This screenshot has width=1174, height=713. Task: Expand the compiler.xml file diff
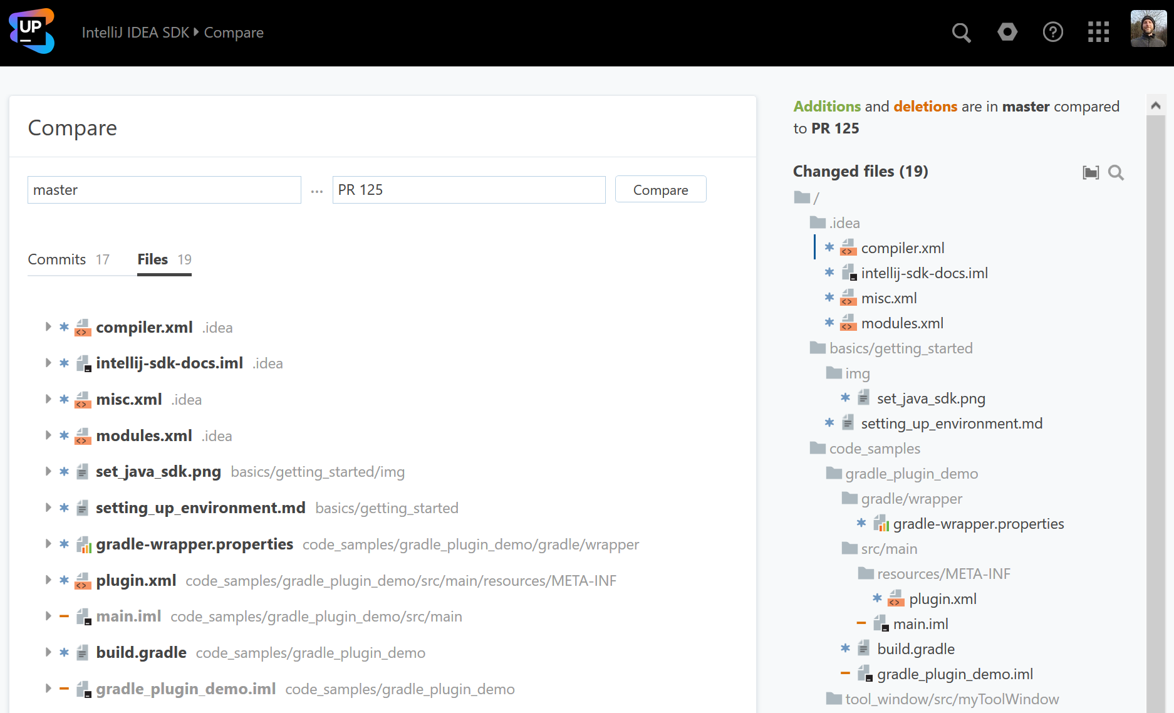click(48, 327)
